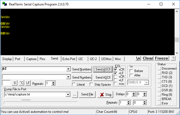
Task: Increase the first Delays spinner value
Action: tap(134, 93)
